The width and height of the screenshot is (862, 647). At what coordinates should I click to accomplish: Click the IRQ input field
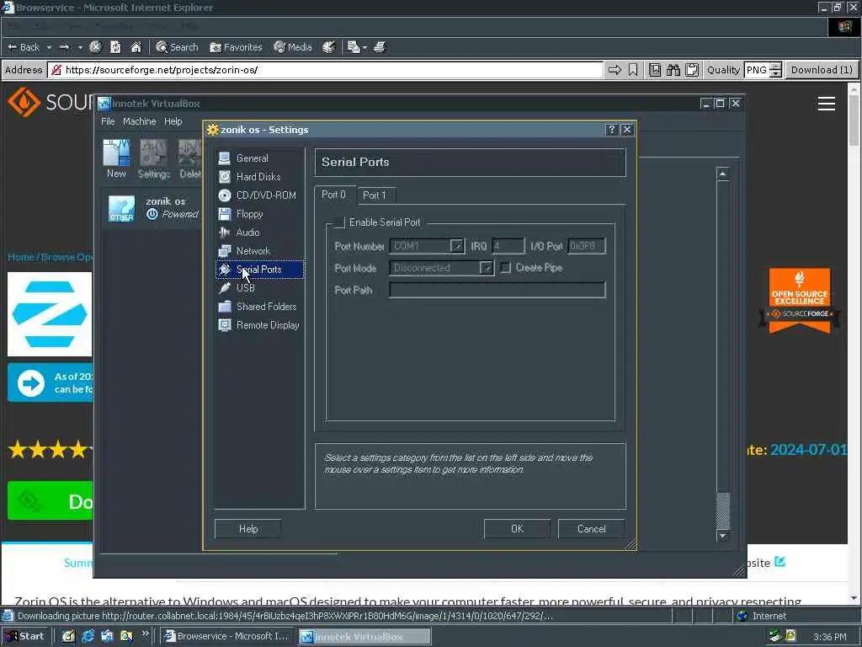(508, 246)
